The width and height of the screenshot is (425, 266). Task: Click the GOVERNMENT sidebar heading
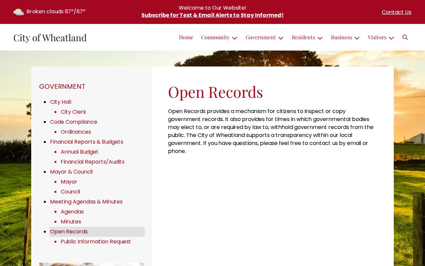pyautogui.click(x=62, y=86)
